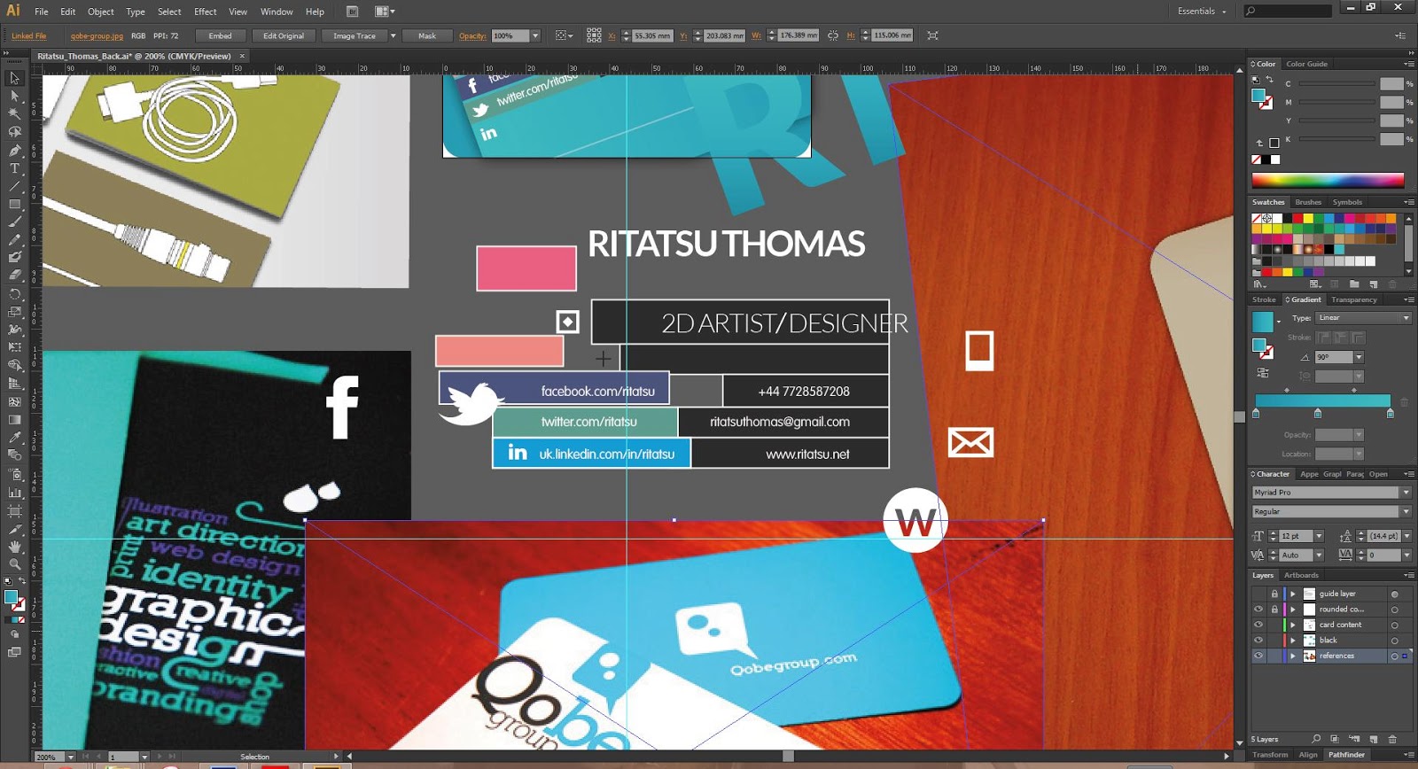The image size is (1418, 769).
Task: Hide the black layer
Action: coord(1258,641)
